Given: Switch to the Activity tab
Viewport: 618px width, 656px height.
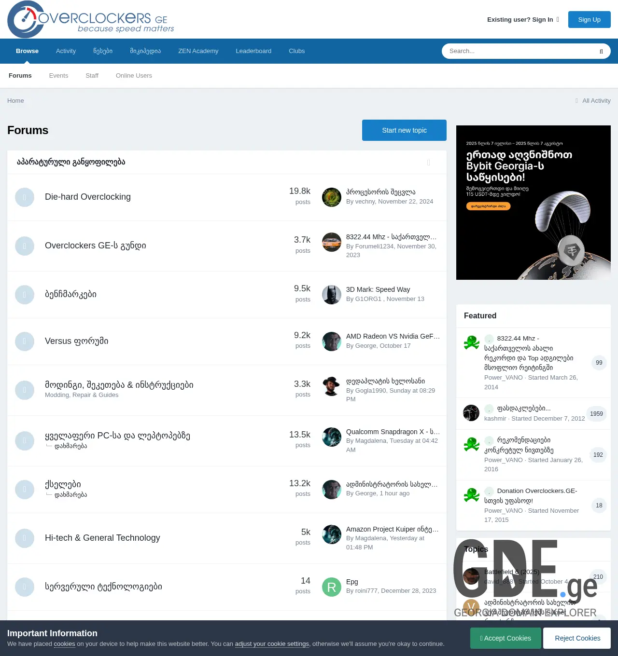Looking at the screenshot, I should tap(66, 51).
